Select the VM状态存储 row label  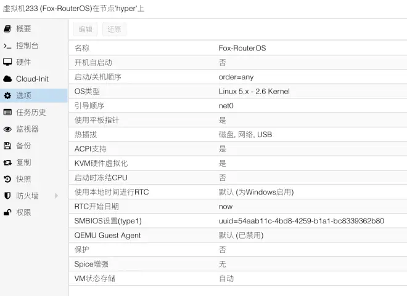pyautogui.click(x=95, y=279)
